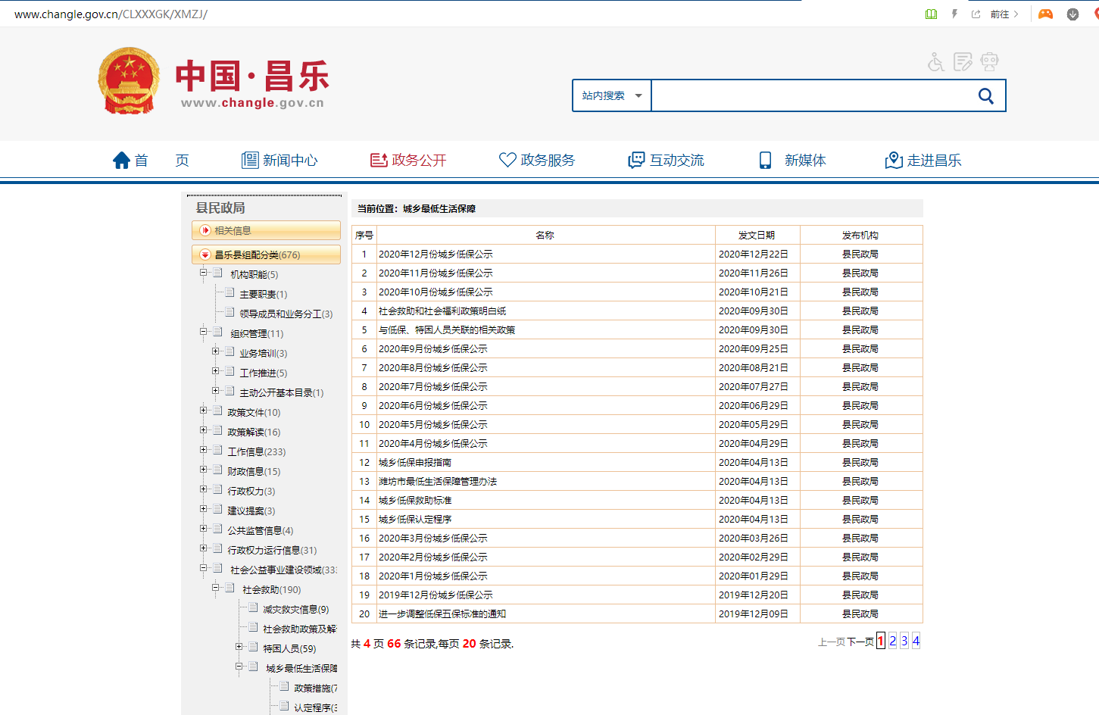1099x715 pixels.
Task: Go to page 2 of results
Action: point(892,641)
